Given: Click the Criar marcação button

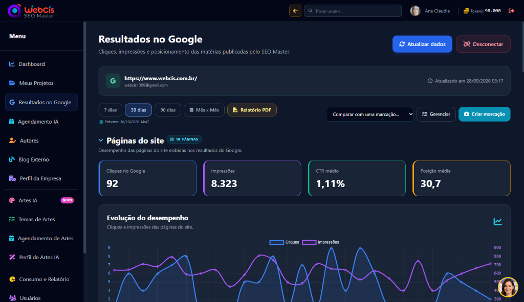Looking at the screenshot, I should pyautogui.click(x=484, y=114).
